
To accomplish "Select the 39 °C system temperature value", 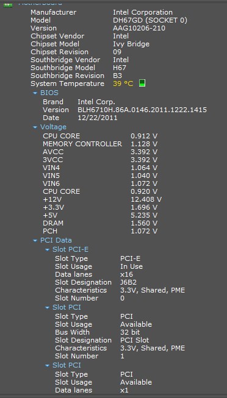I will coord(123,84).
